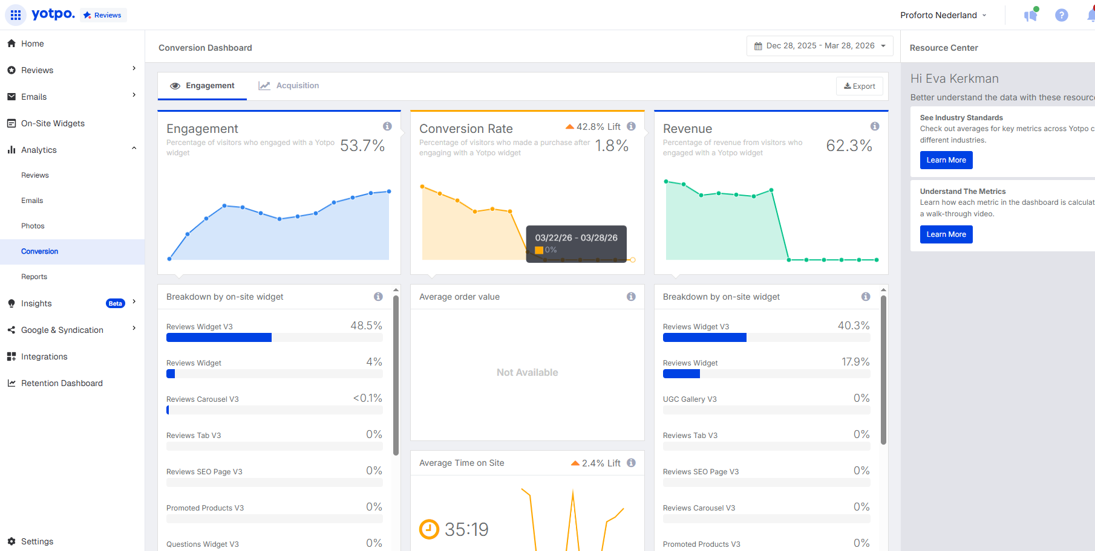Click Learn More under Industry Standards
Image resolution: width=1095 pixels, height=551 pixels.
pyautogui.click(x=946, y=160)
